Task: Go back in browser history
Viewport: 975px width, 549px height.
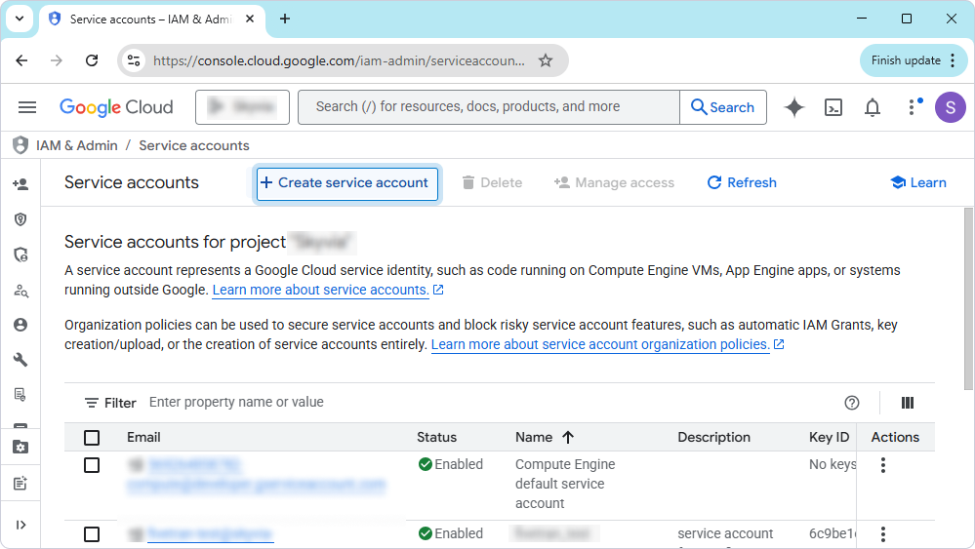Action: click(x=21, y=60)
